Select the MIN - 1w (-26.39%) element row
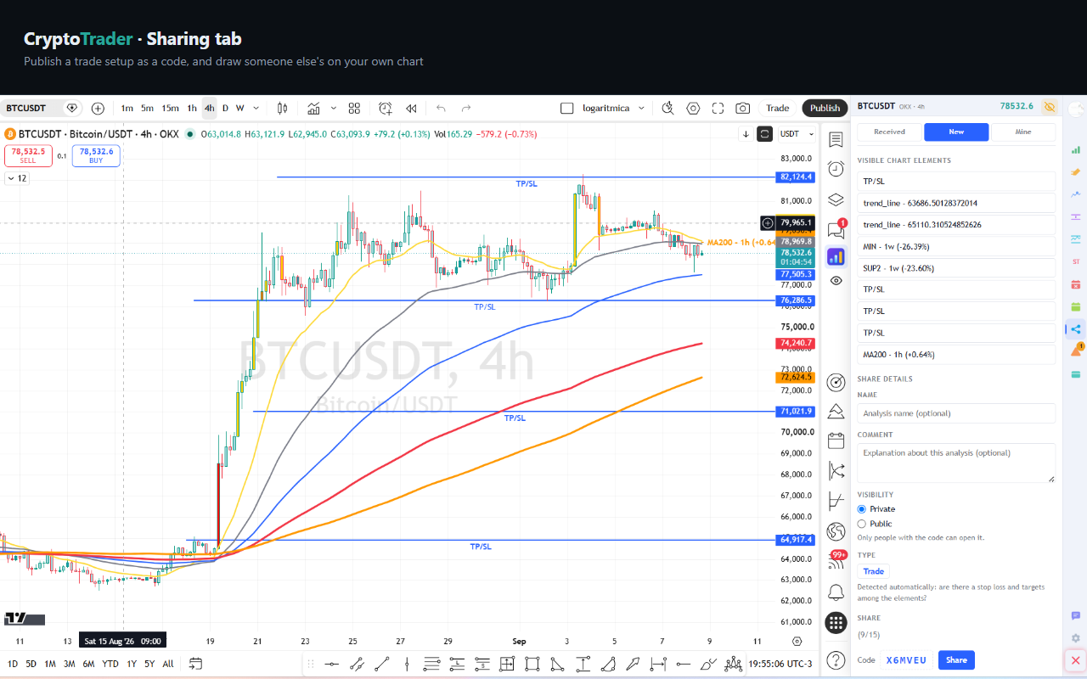 pos(956,246)
